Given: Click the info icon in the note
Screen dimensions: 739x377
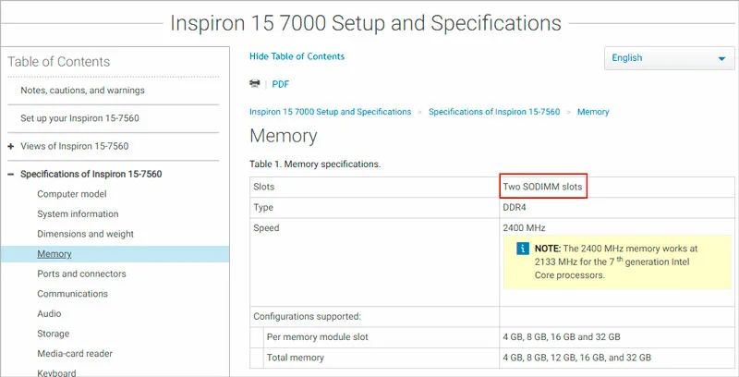Looking at the screenshot, I should (522, 249).
